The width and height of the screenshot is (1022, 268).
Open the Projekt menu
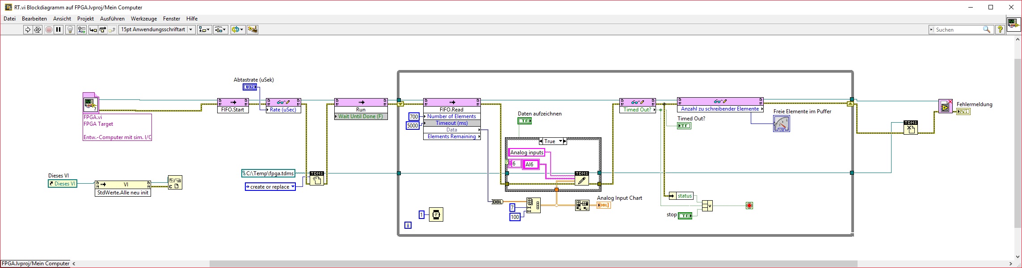point(85,19)
